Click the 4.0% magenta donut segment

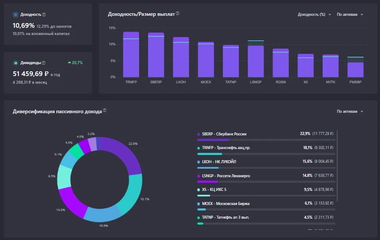85,146
